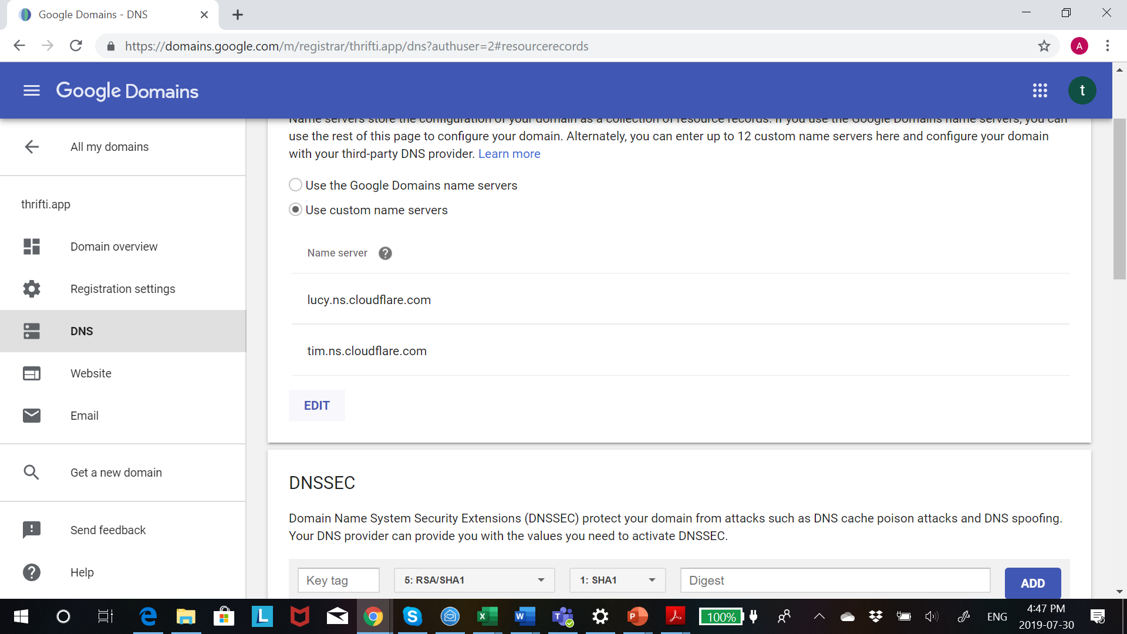Click the scrollbar down arrow
Screen dimensions: 1127x634
[x=1119, y=591]
